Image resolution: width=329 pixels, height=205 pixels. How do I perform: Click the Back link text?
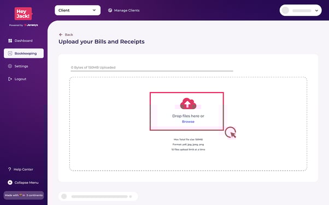tap(69, 34)
